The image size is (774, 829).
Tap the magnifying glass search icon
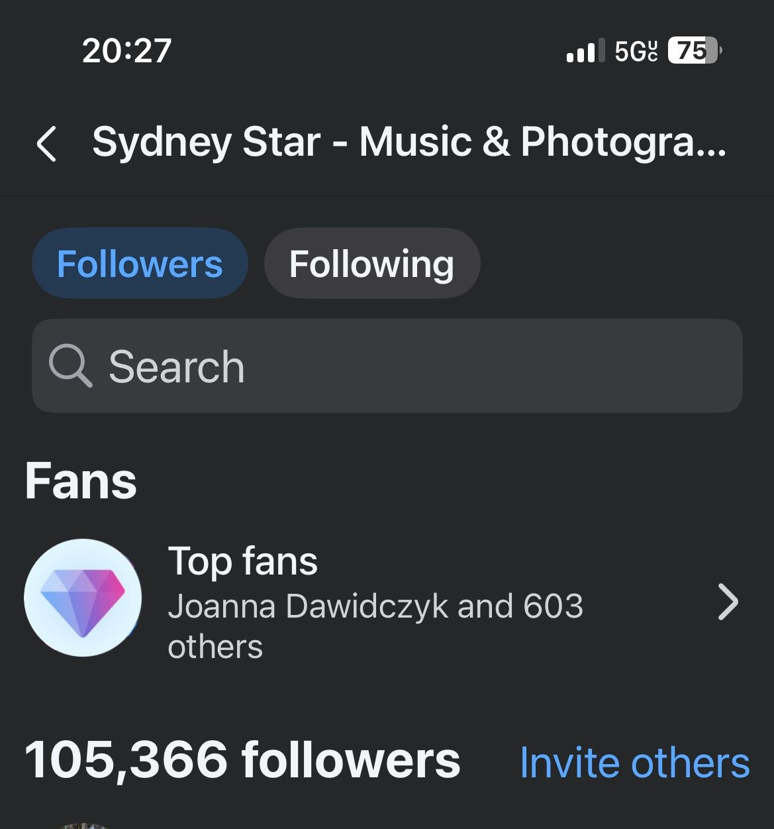tap(70, 366)
